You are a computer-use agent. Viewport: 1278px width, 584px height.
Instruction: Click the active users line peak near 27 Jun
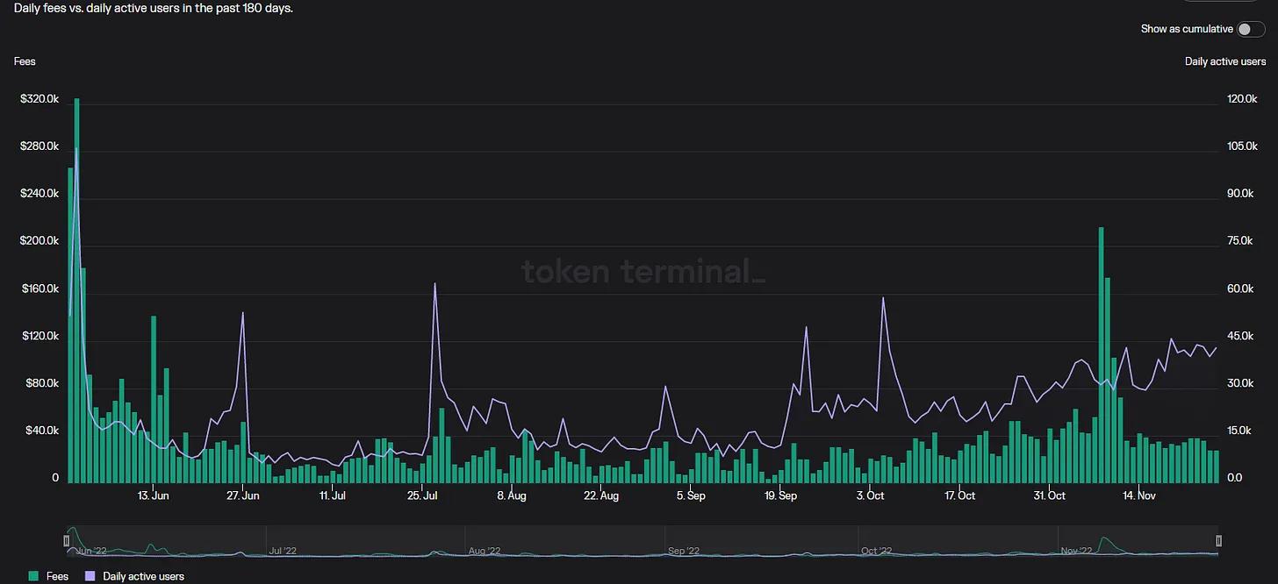pos(242,313)
